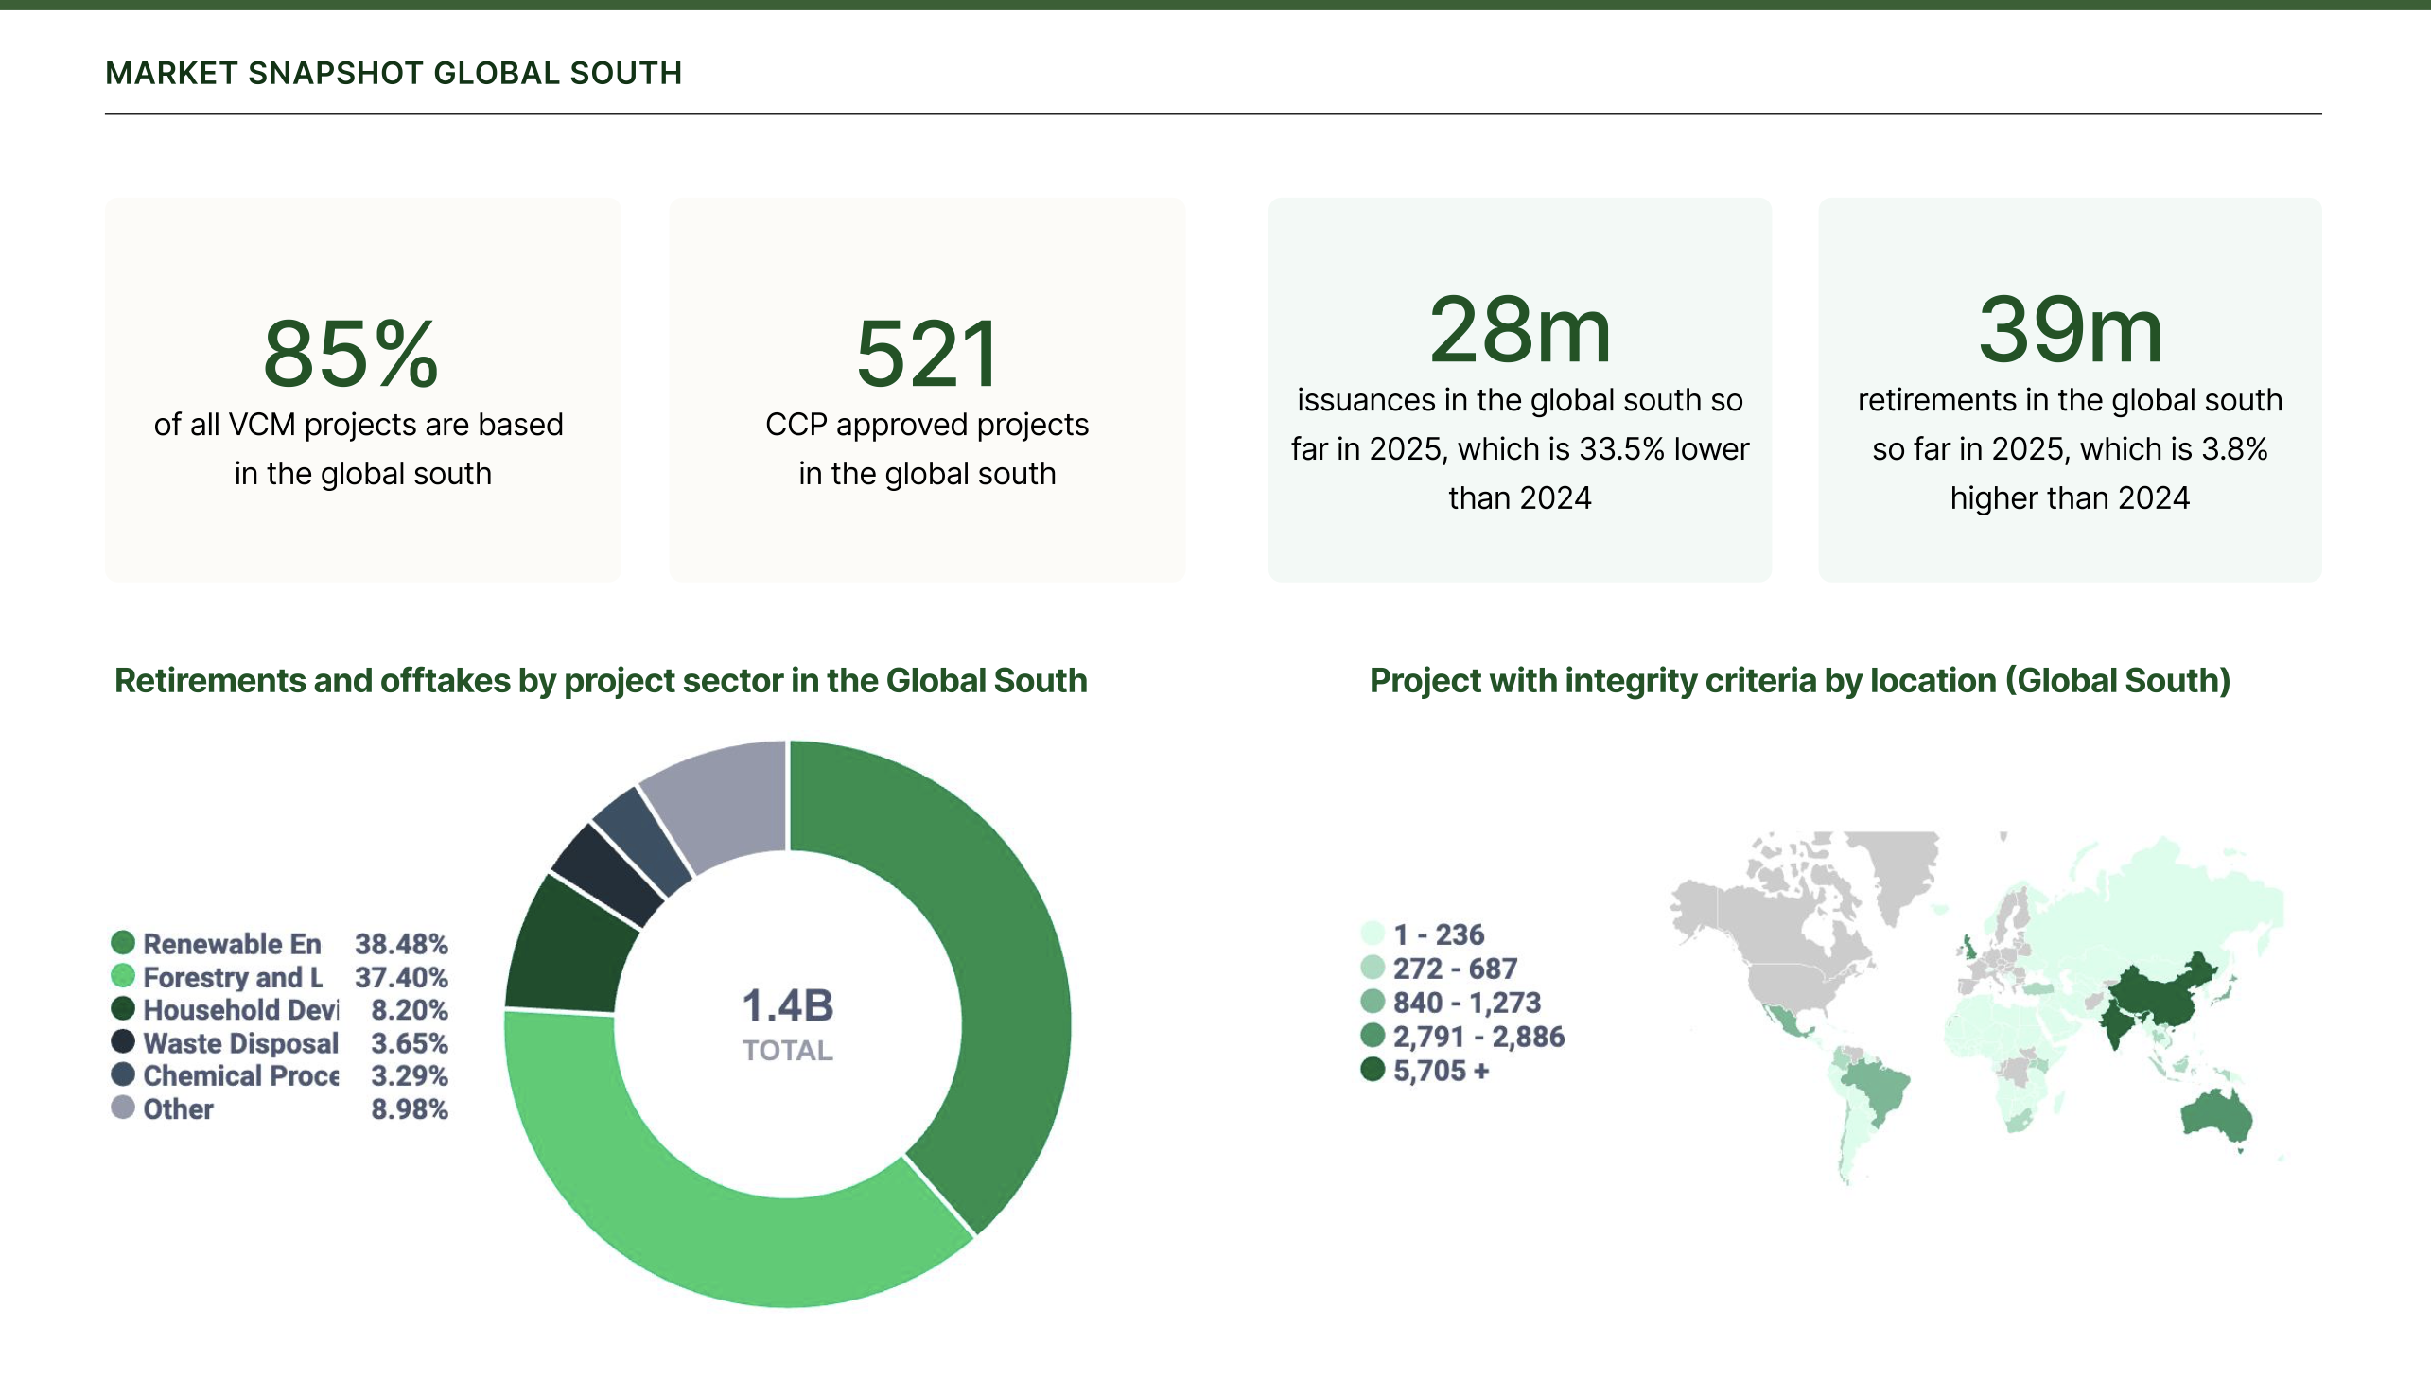This screenshot has width=2431, height=1379.
Task: Click the Waste Disposal legend marker
Action: [124, 1043]
